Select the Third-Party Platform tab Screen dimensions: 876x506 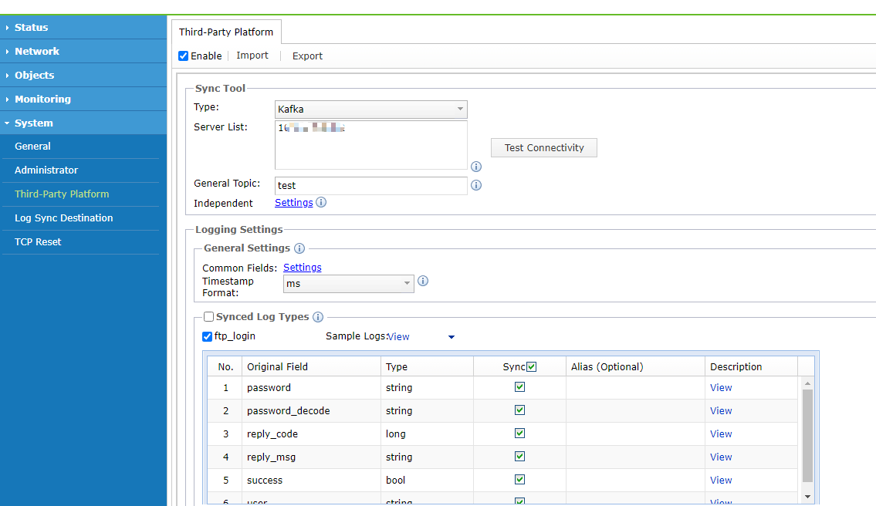[226, 32]
